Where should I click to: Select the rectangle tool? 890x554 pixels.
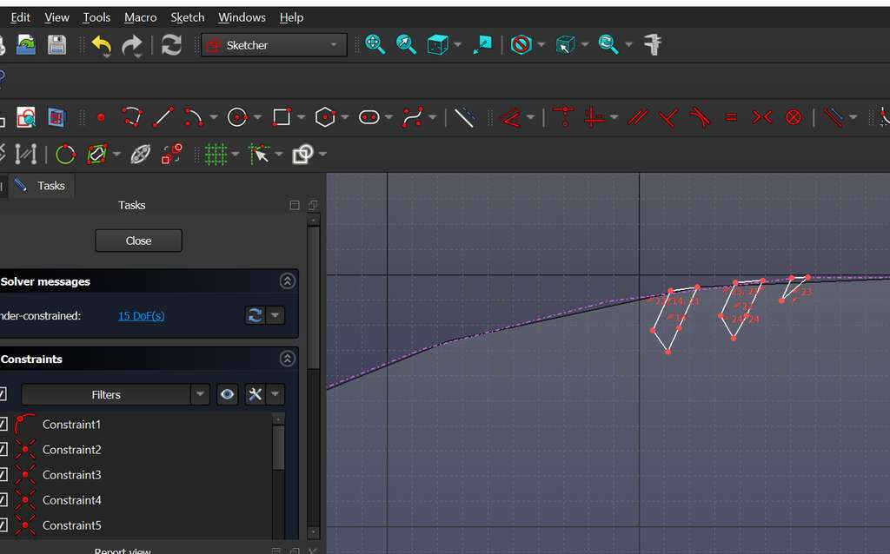coord(282,117)
